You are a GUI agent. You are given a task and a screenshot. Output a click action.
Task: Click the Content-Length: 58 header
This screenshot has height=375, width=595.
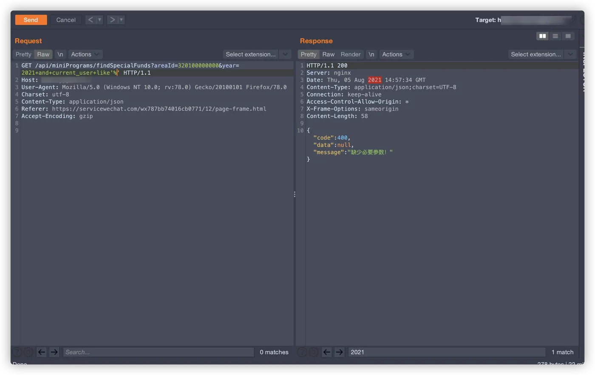[337, 116]
